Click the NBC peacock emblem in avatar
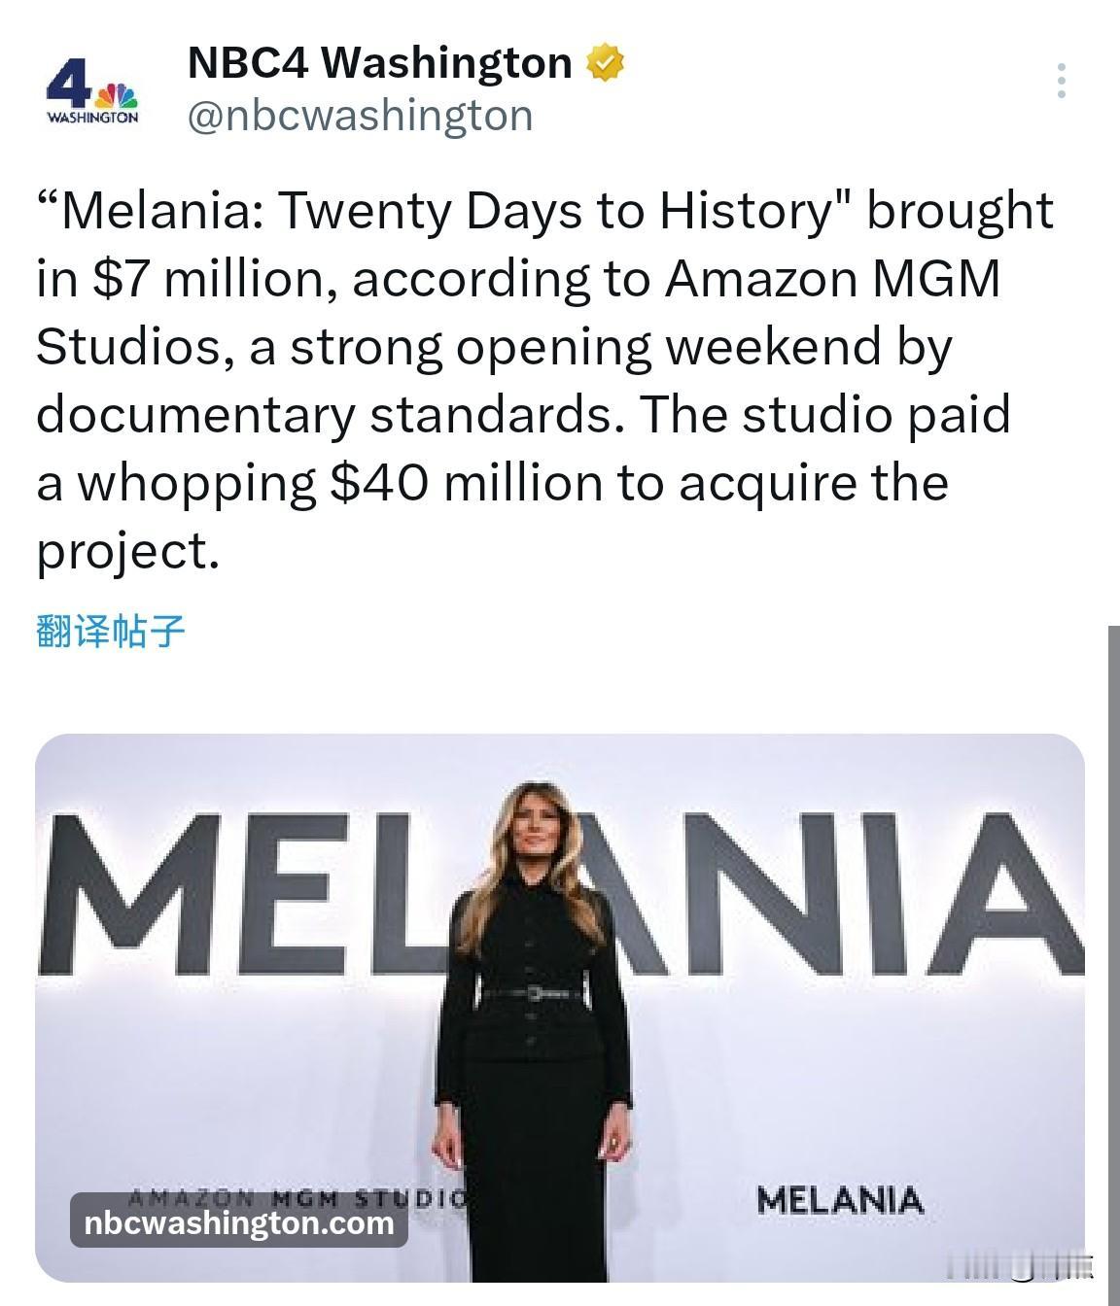This screenshot has height=1306, width=1120. (x=116, y=94)
